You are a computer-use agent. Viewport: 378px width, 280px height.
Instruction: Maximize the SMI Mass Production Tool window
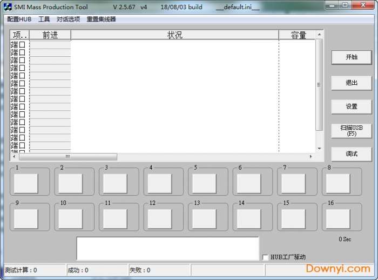pos(346,5)
